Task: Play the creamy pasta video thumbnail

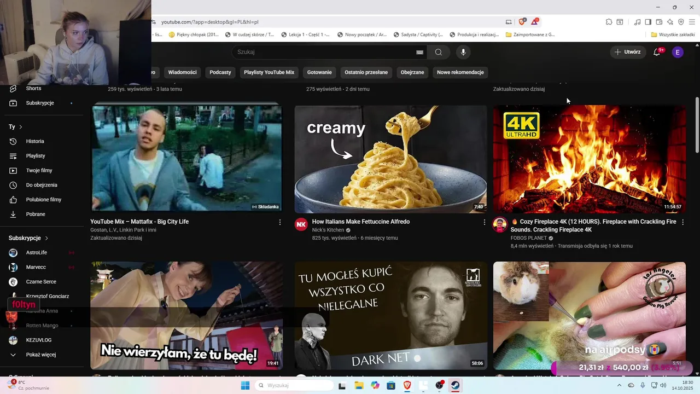Action: point(390,159)
